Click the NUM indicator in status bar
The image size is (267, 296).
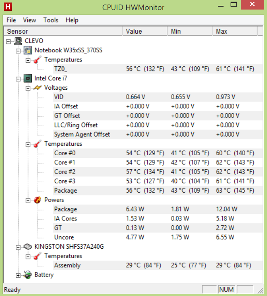(226, 290)
